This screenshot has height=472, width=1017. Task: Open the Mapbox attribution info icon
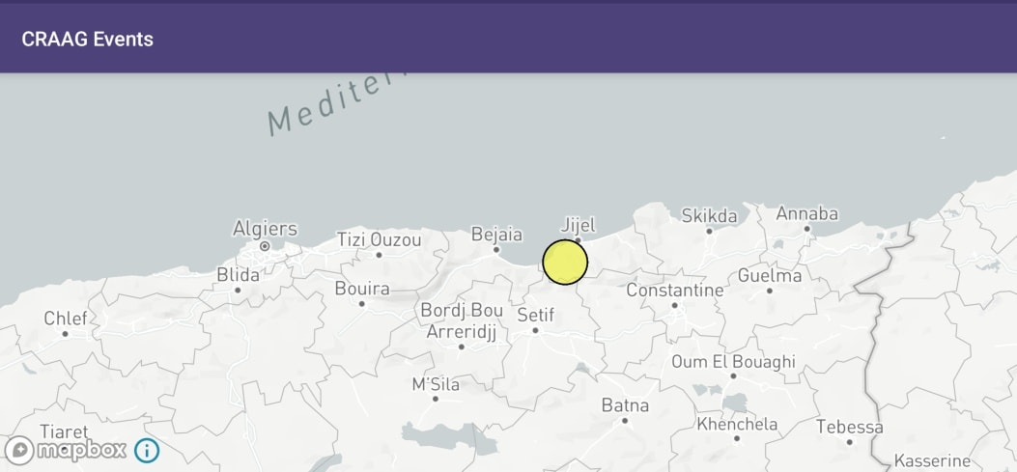click(147, 450)
